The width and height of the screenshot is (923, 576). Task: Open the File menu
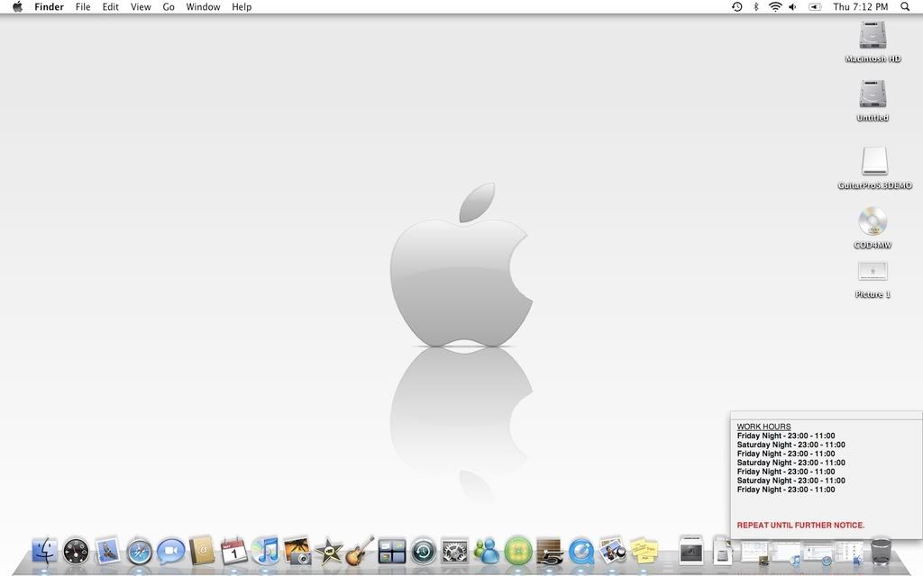coord(83,7)
